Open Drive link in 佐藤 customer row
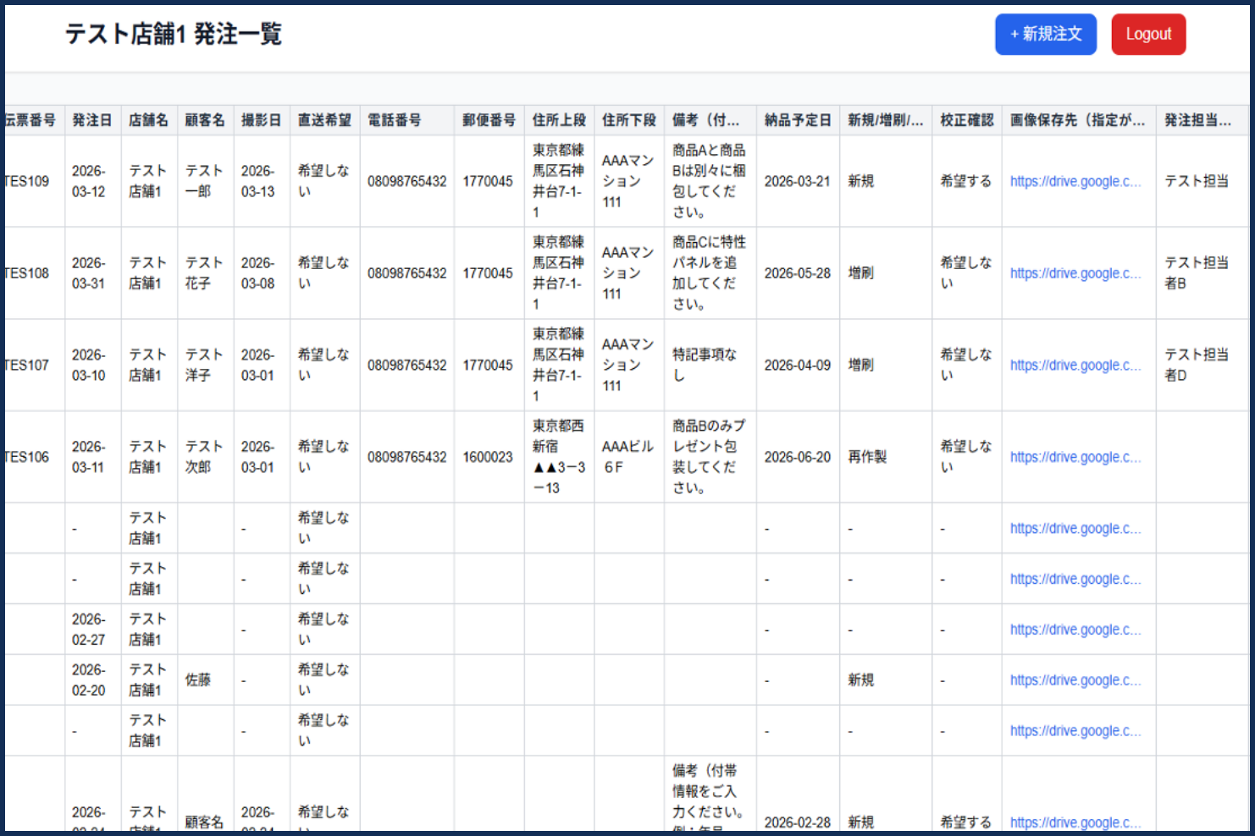Screen dimensions: 1255x836 tap(1075, 680)
